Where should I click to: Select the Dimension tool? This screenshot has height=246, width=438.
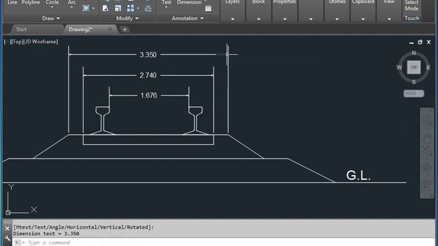point(189,3)
